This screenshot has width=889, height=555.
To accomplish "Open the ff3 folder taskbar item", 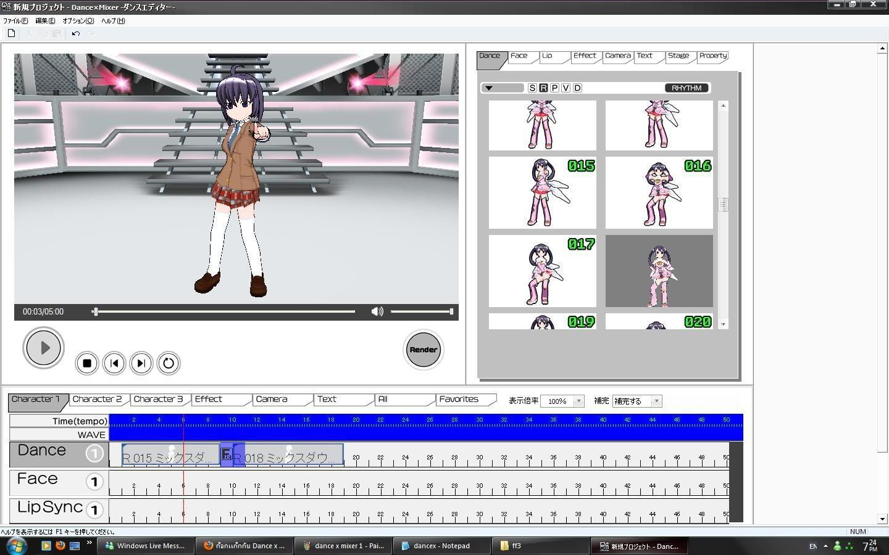I will 541,546.
